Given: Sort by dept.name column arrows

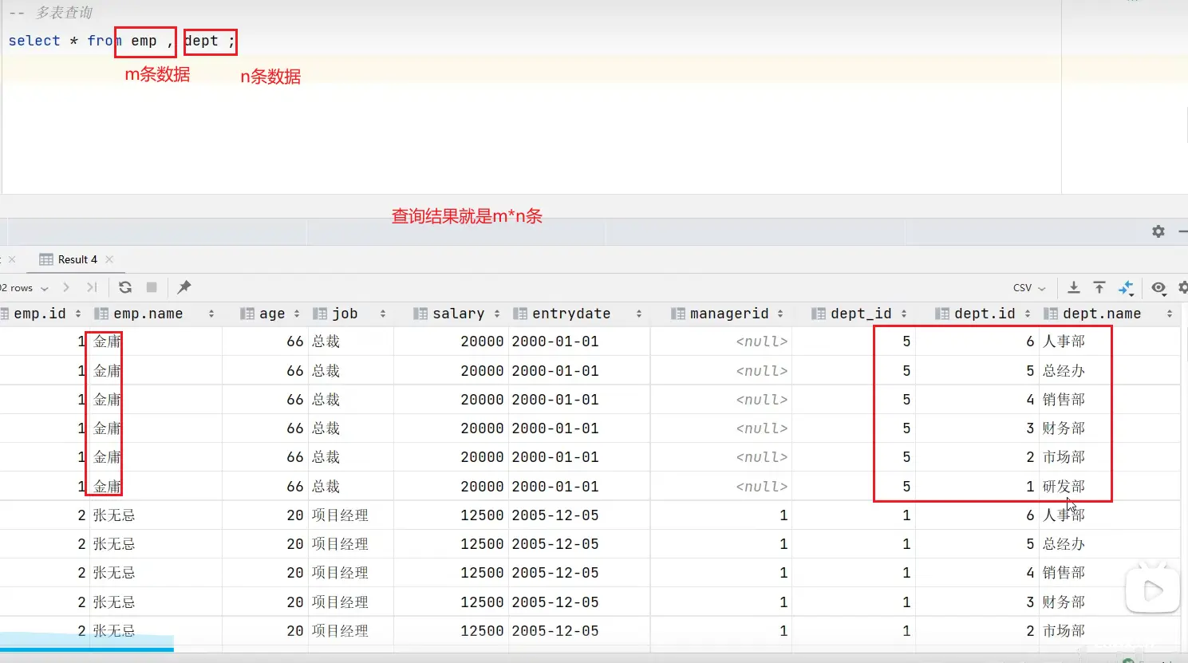Looking at the screenshot, I should (1170, 314).
